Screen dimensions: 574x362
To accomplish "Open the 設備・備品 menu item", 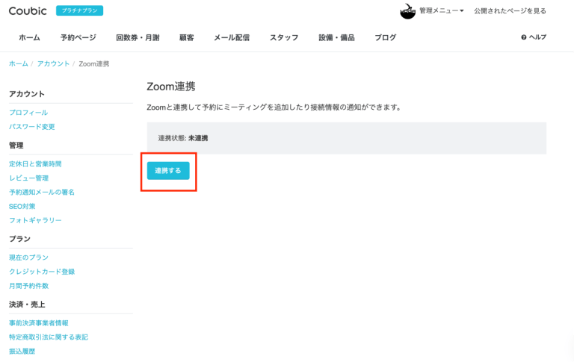I will click(336, 37).
